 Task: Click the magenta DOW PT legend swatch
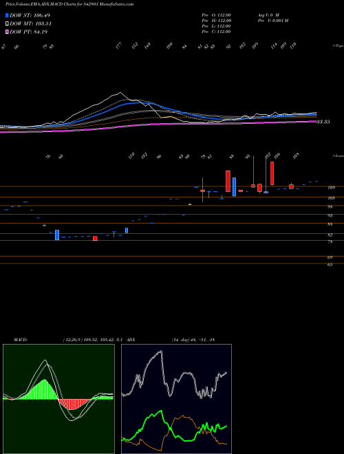click(x=7, y=32)
